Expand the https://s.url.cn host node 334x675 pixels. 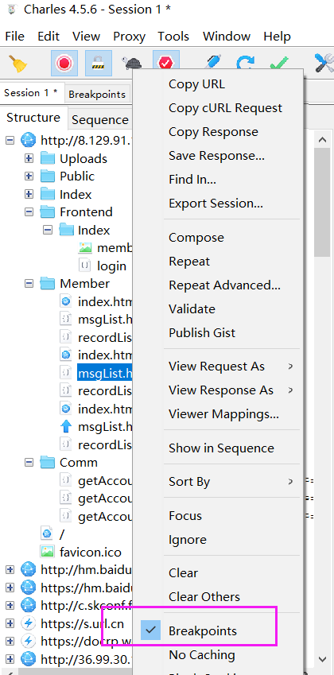10,623
